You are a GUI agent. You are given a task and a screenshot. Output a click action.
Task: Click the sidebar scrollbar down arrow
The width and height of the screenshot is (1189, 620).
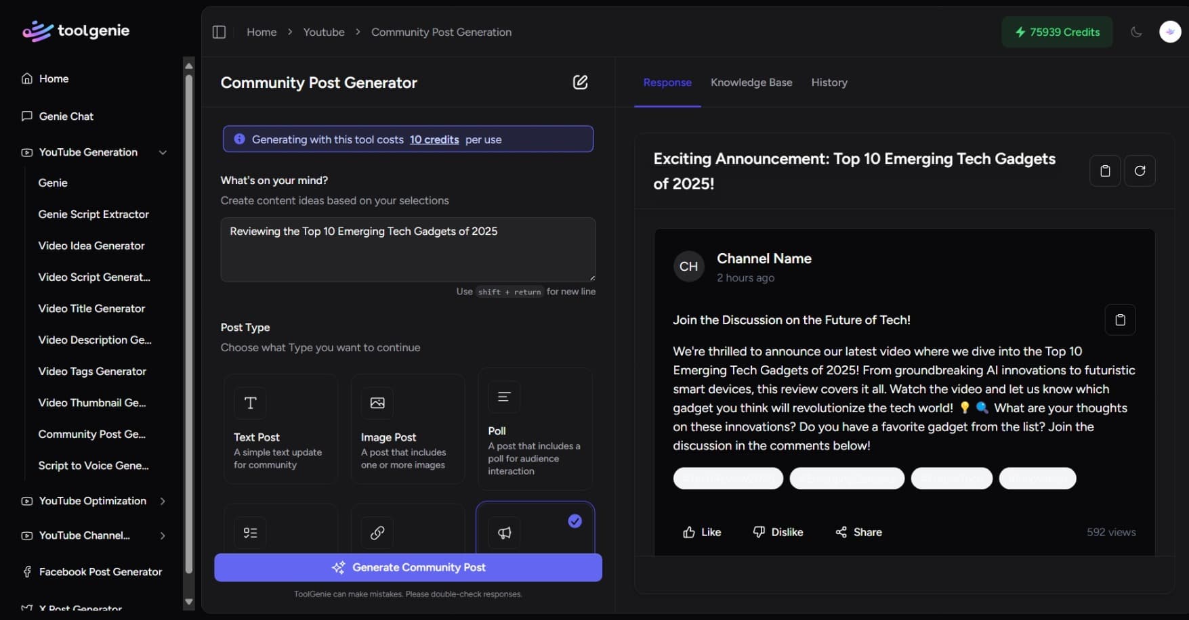tap(189, 602)
